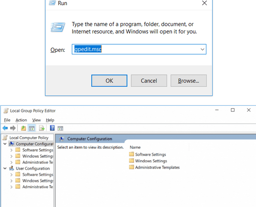Collapse the User Configuration tree node
256x207 pixels.
click(x=5, y=168)
